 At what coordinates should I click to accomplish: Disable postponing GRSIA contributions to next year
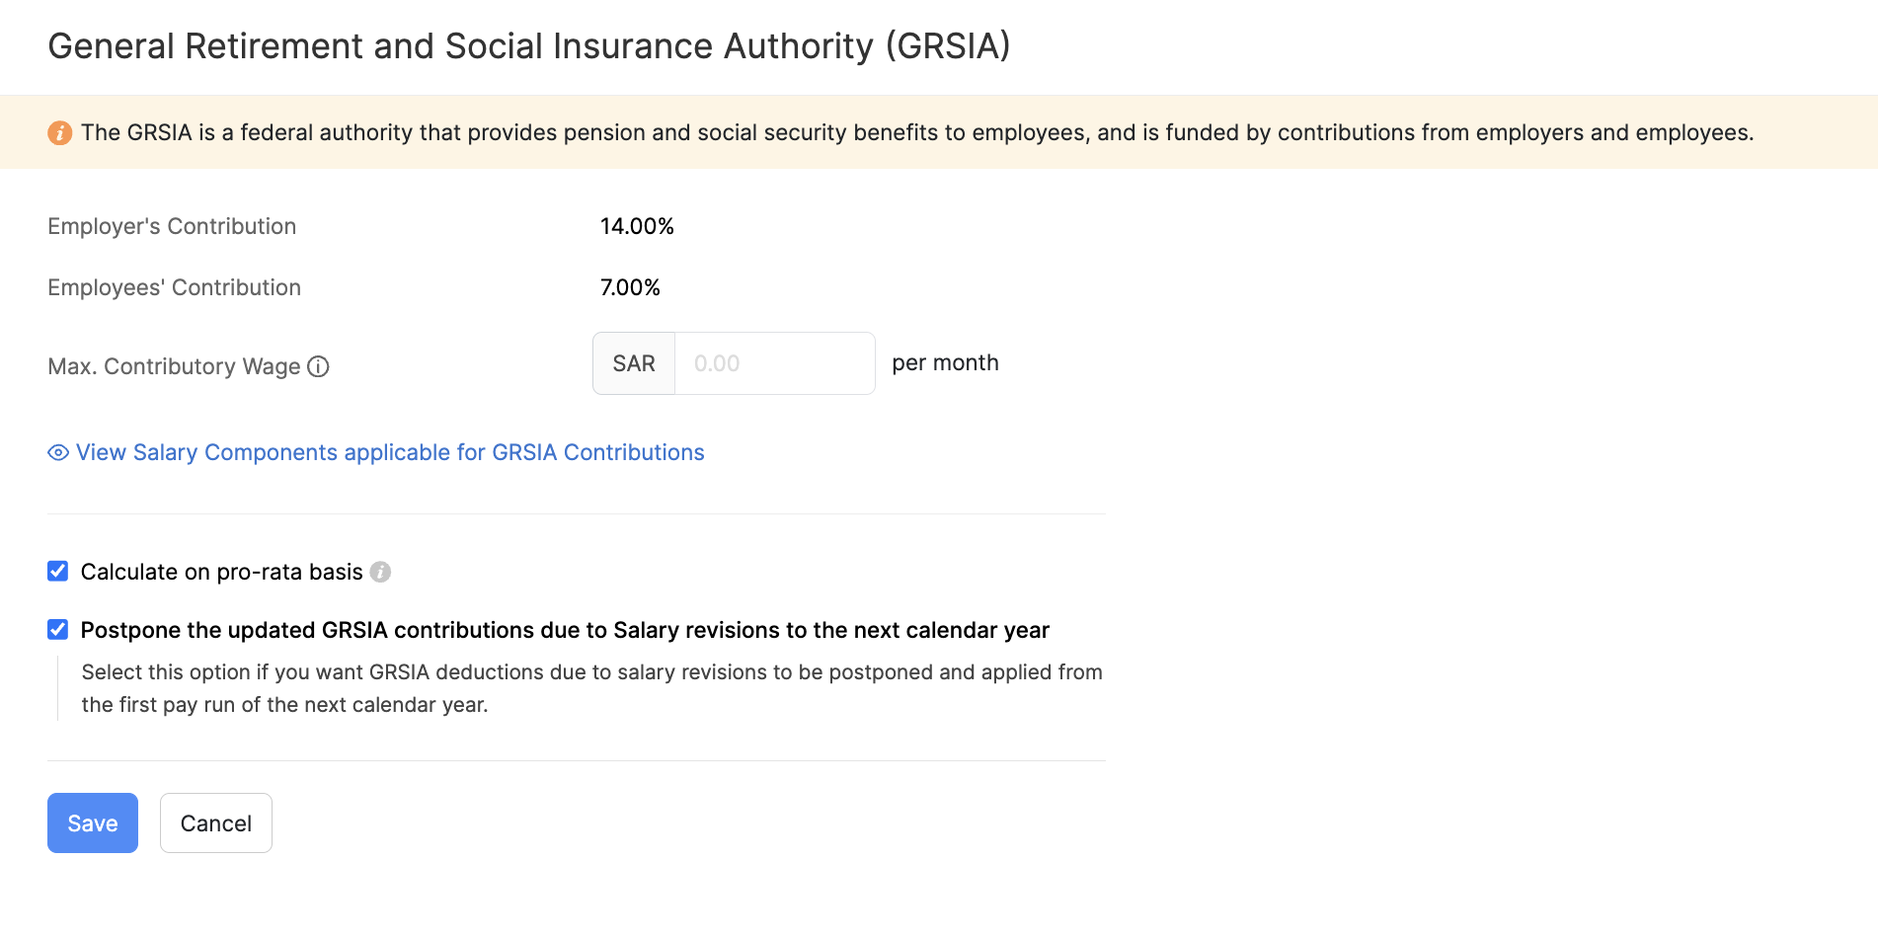click(x=56, y=629)
